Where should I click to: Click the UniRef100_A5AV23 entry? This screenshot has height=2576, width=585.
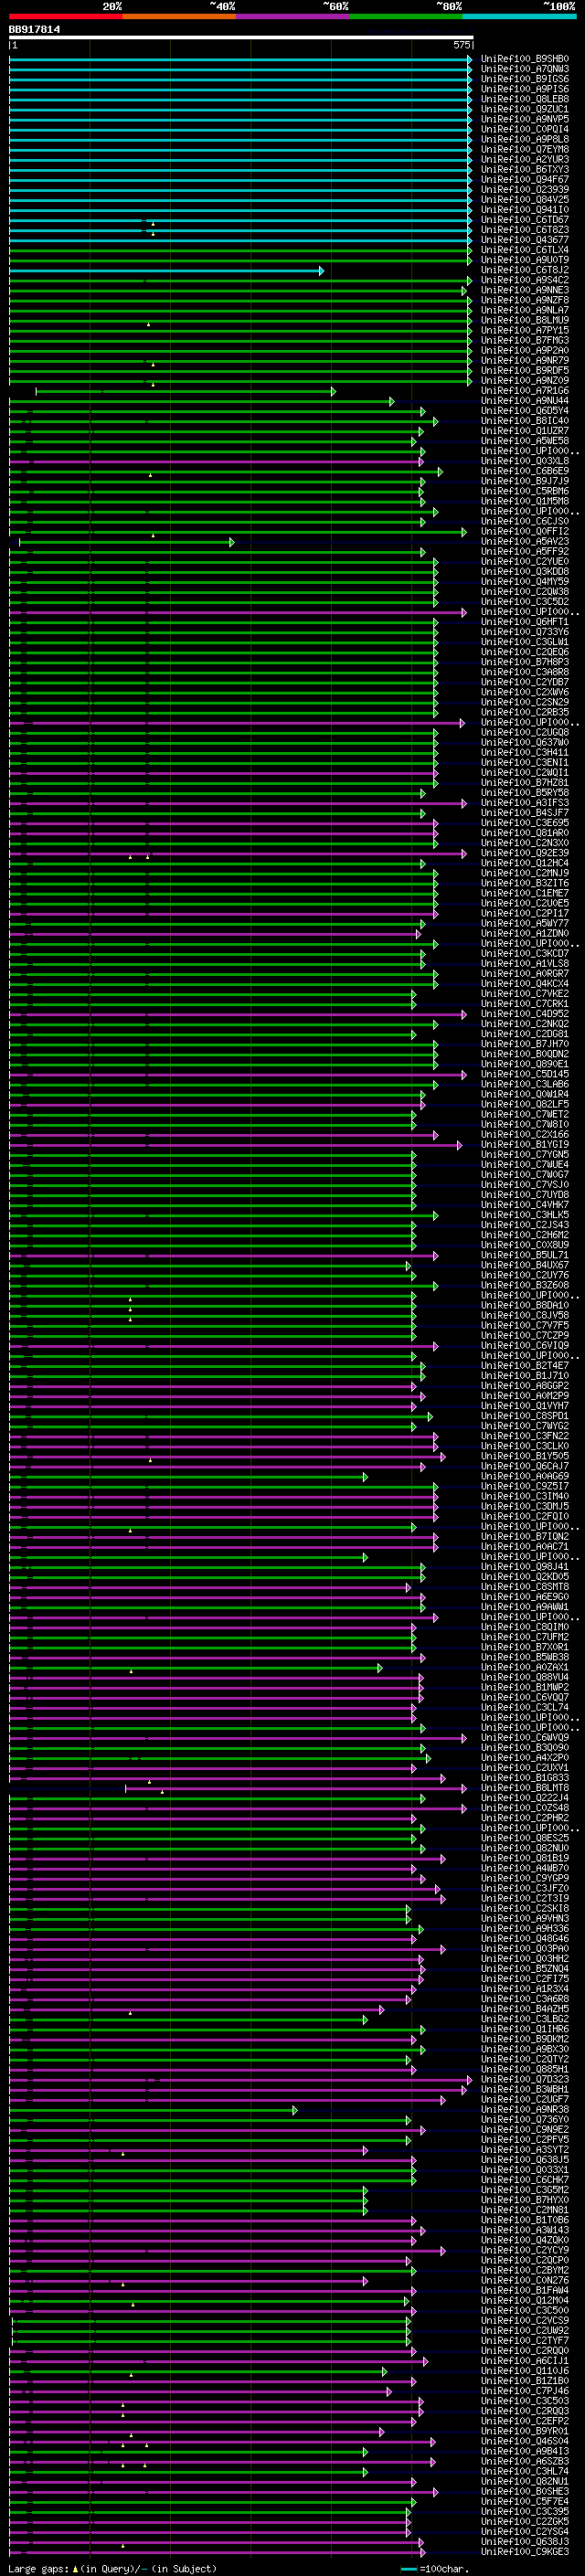pos(525,542)
